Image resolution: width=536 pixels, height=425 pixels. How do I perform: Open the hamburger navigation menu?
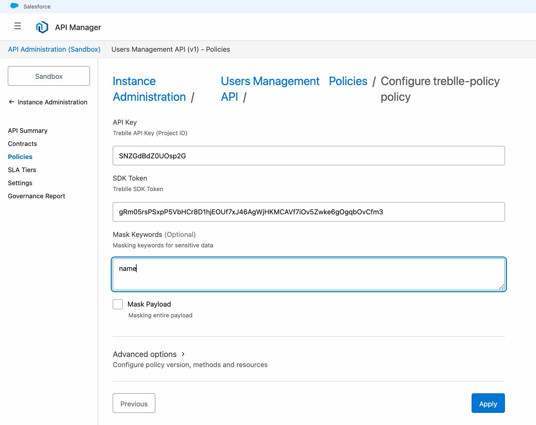click(18, 26)
